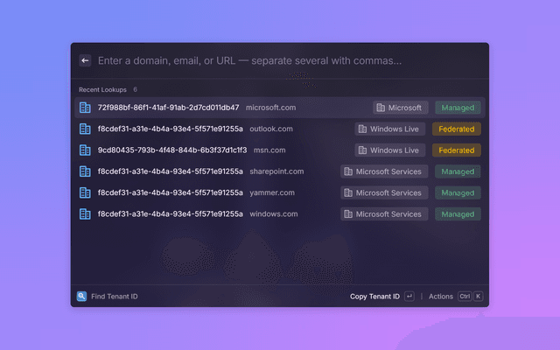Image resolution: width=560 pixels, height=350 pixels.
Task: Select the building icon for msn.com row
Action: click(x=85, y=150)
